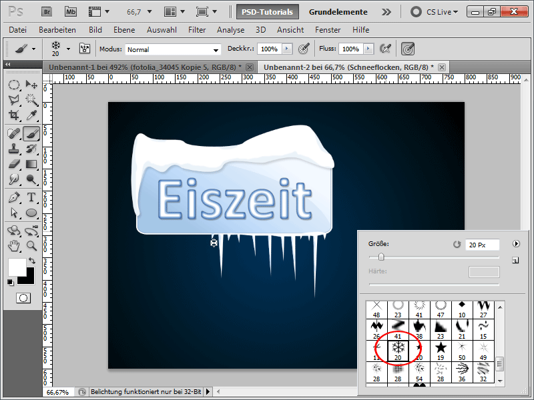Open the foreground color swatch
This screenshot has width=534, height=400.
17,267
